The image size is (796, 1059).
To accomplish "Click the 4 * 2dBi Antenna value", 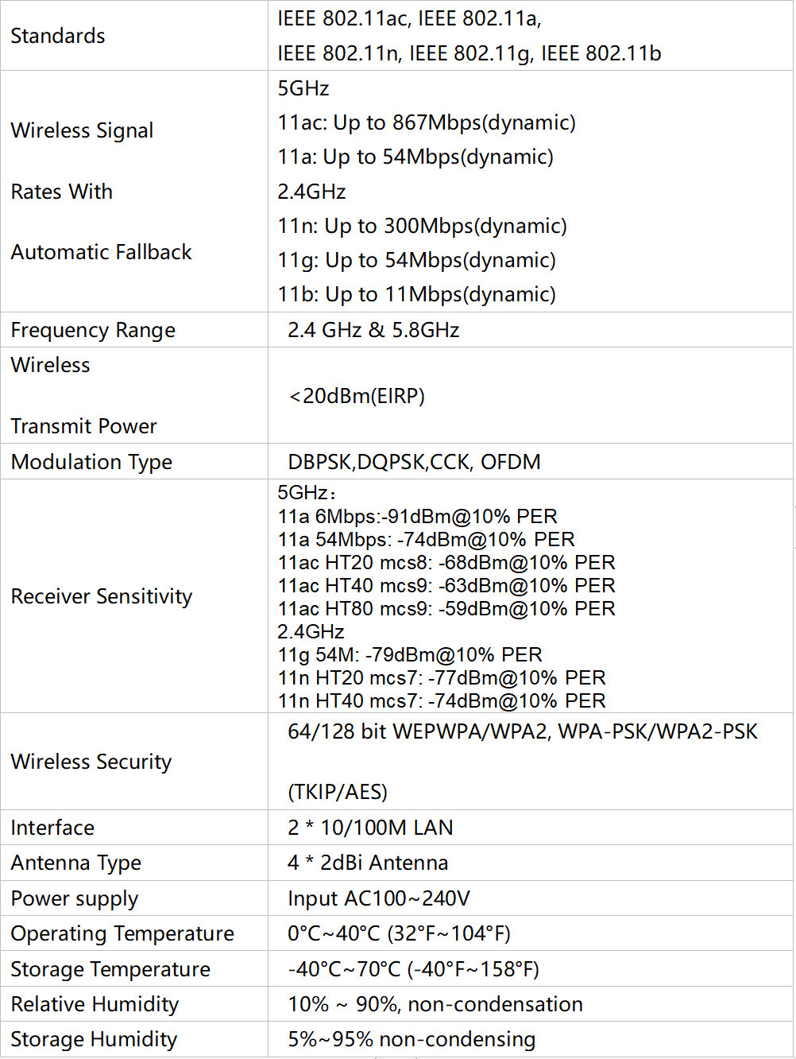I will point(368,863).
